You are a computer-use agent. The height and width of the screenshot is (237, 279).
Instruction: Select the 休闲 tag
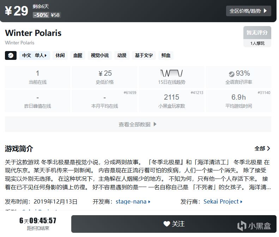pos(60,55)
